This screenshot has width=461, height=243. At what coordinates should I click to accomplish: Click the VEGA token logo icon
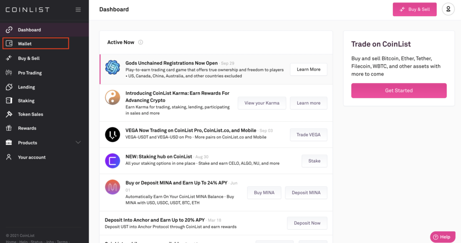click(113, 134)
